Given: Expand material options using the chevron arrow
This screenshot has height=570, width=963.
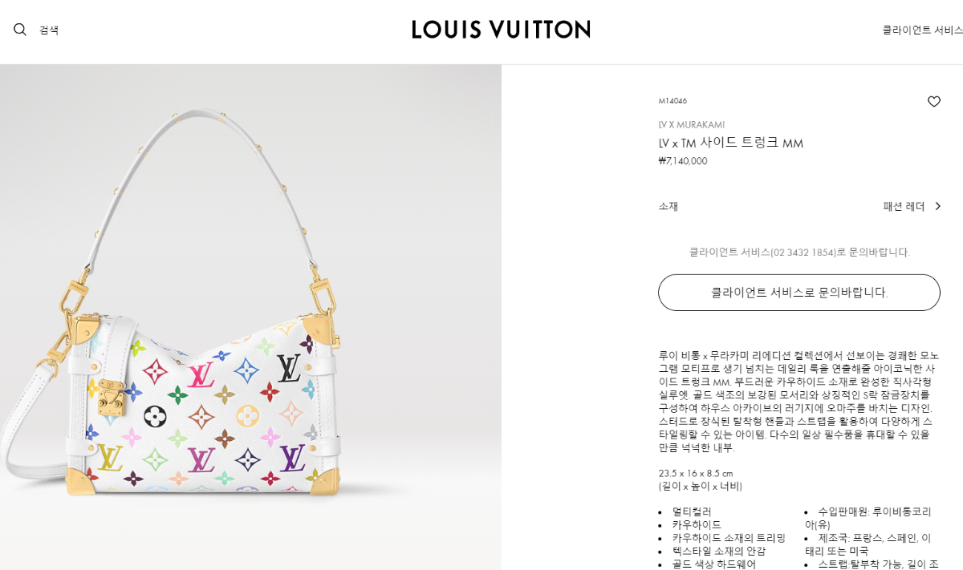Looking at the screenshot, I should 937,206.
